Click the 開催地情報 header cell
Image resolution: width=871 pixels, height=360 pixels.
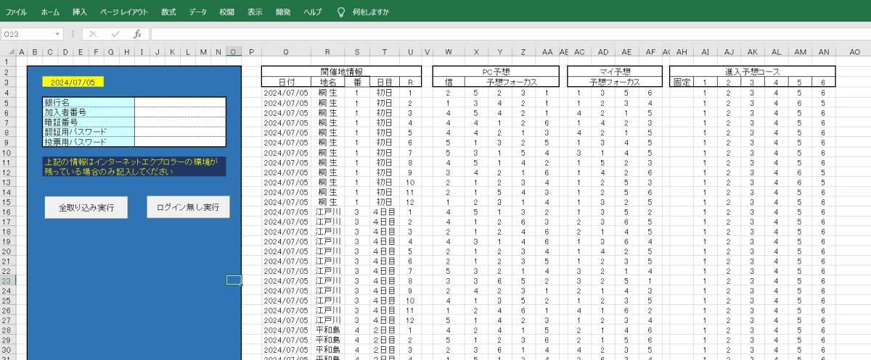pyautogui.click(x=341, y=72)
